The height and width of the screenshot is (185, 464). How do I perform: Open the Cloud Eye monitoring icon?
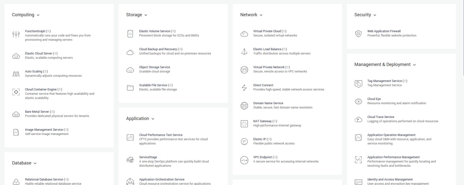point(359,101)
